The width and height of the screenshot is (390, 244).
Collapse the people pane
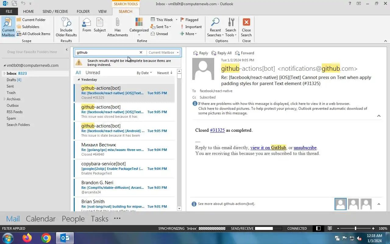coord(379,204)
